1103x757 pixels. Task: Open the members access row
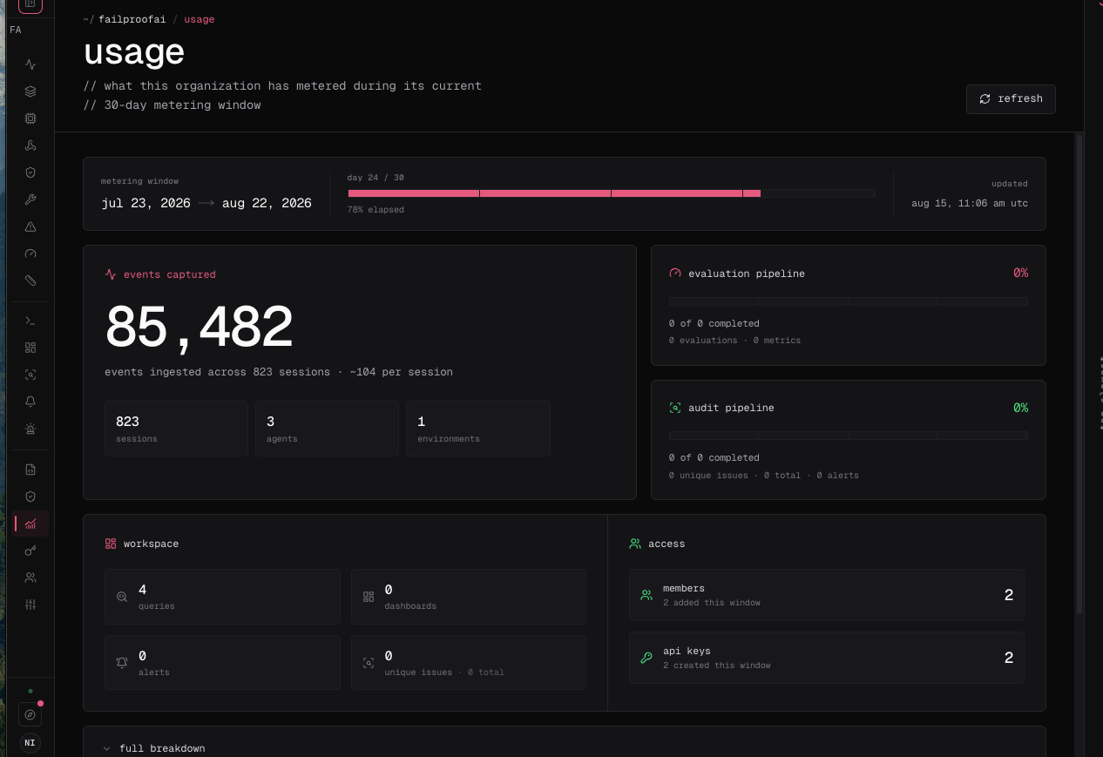826,595
